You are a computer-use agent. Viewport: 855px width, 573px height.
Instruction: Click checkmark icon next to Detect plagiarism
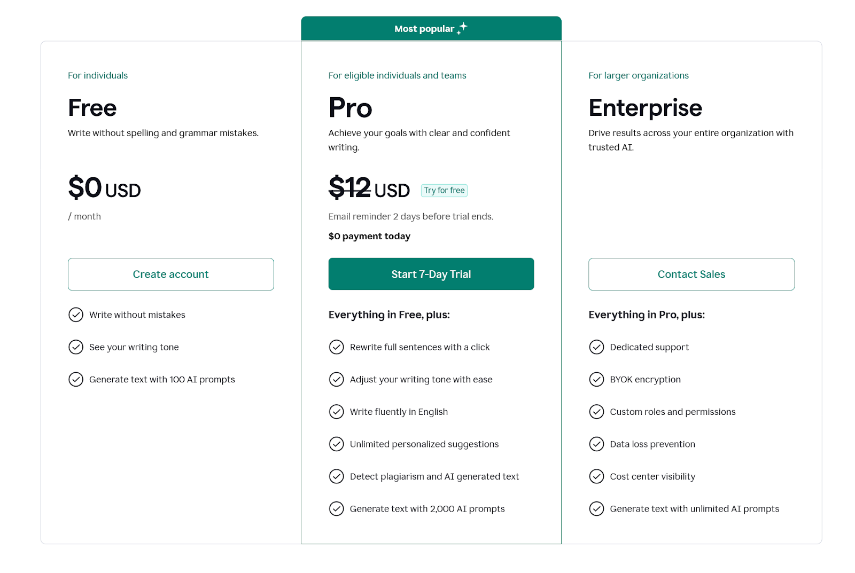click(x=336, y=476)
